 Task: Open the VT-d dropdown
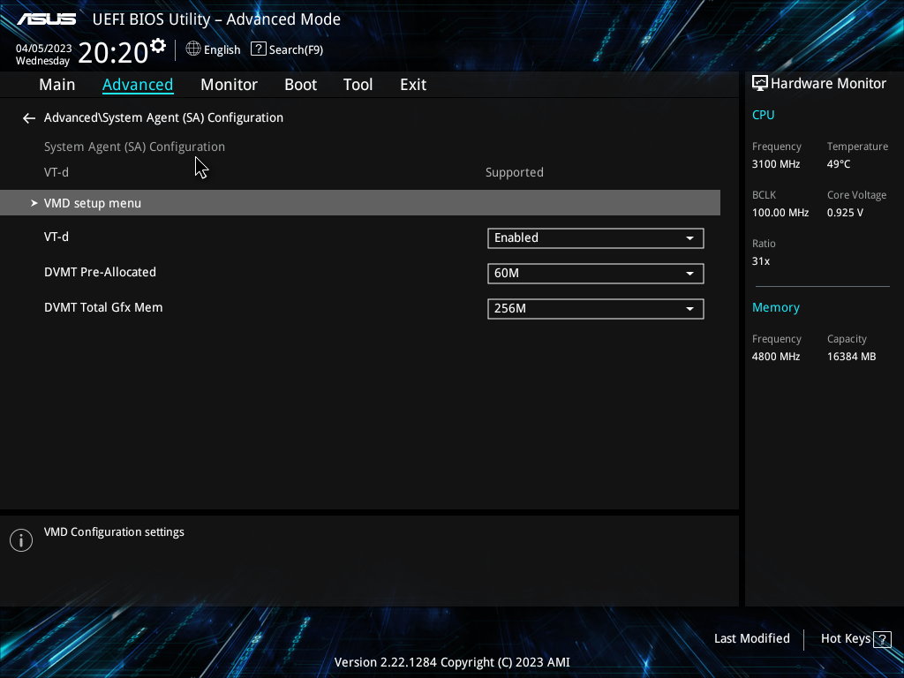[x=689, y=237]
